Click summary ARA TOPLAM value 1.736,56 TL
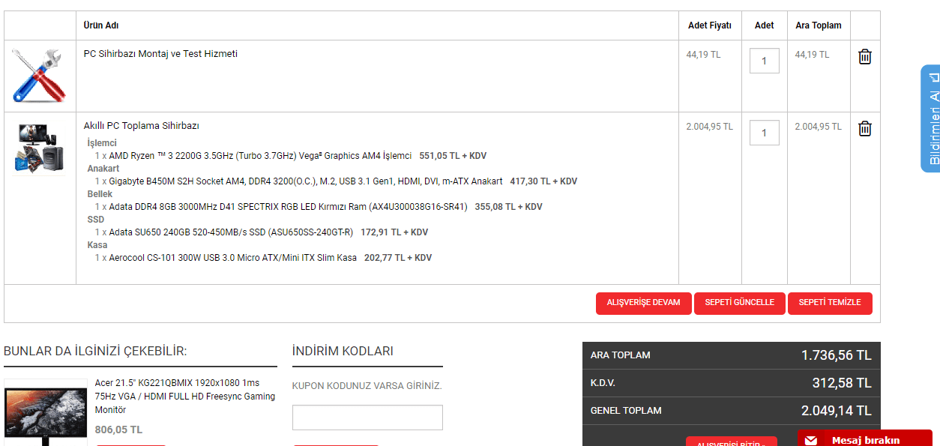Viewport: 940px width, 446px height. pyautogui.click(x=837, y=355)
